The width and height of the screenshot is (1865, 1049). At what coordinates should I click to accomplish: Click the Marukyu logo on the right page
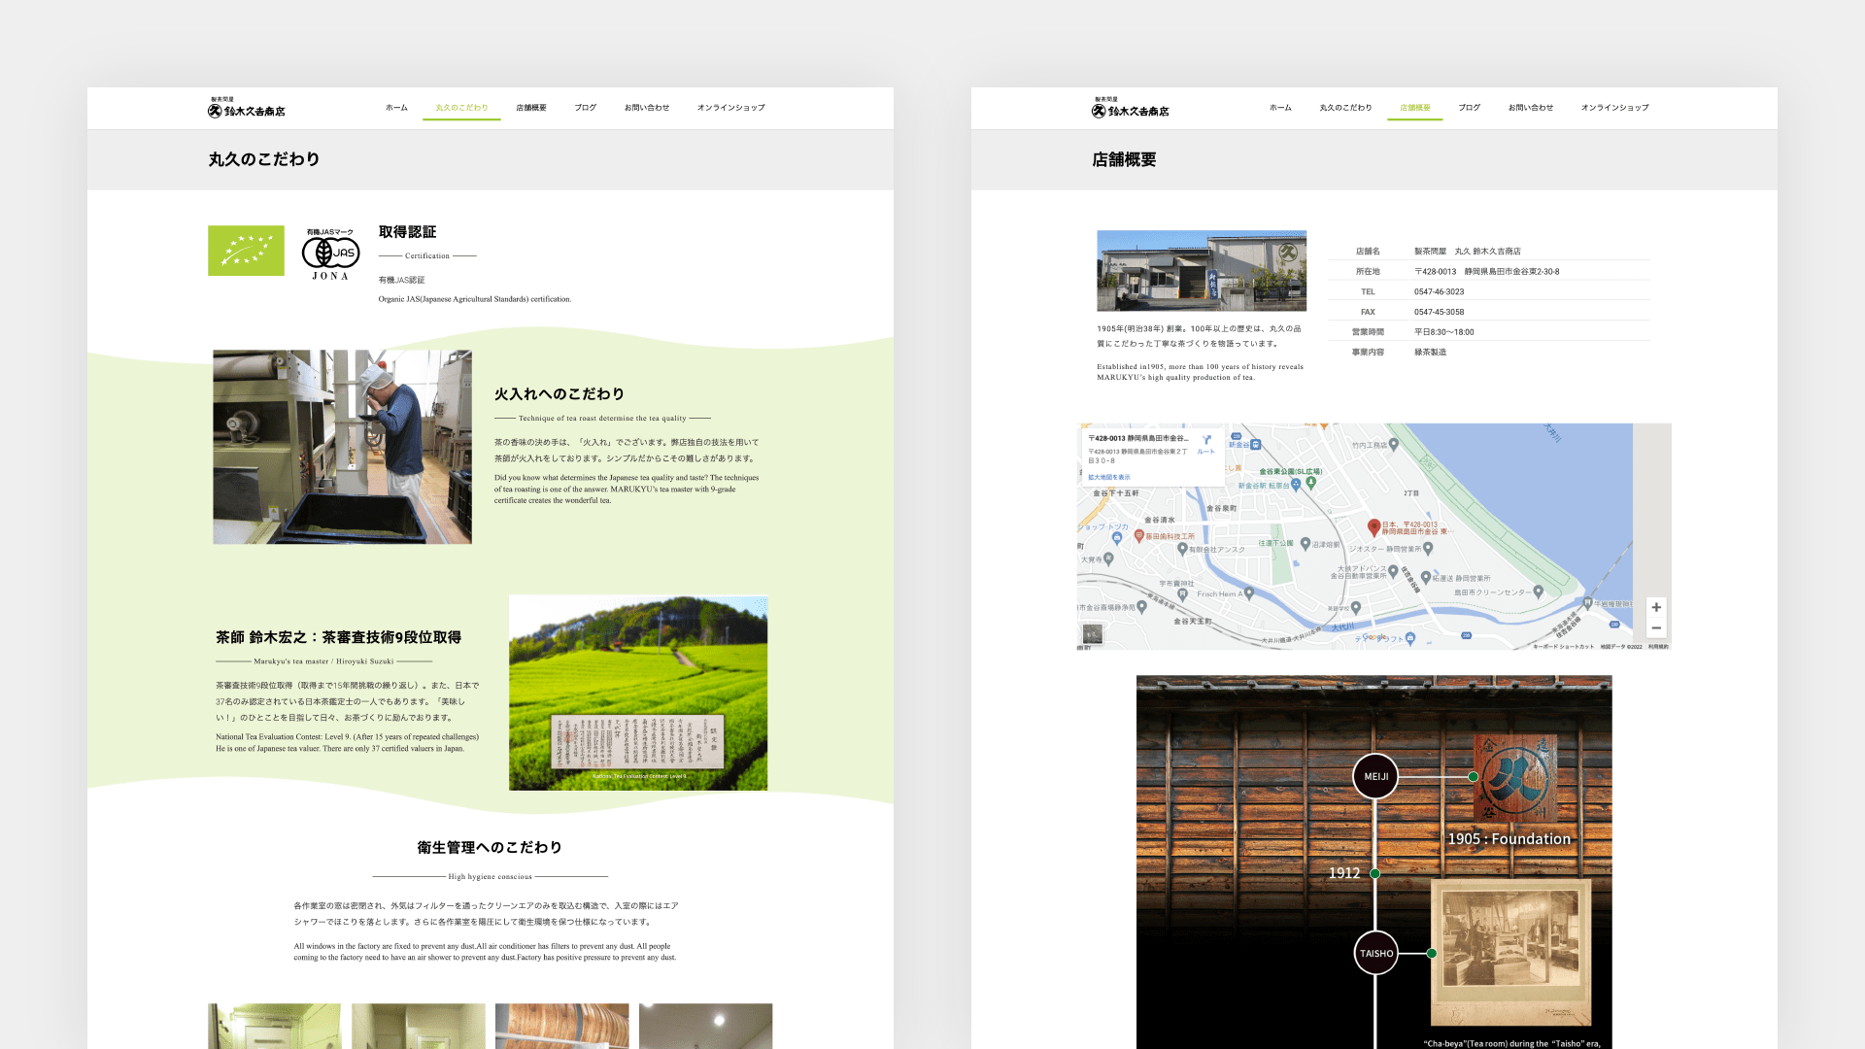[x=1131, y=108]
